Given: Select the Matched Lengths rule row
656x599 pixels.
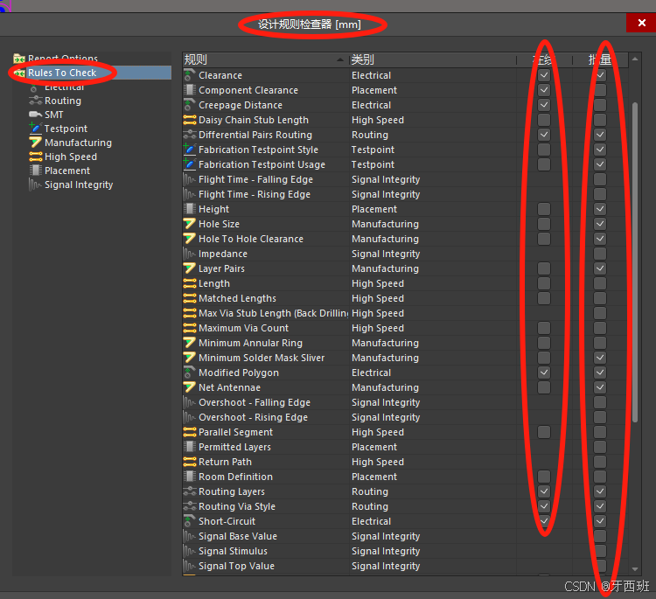Looking at the screenshot, I should coord(405,298).
